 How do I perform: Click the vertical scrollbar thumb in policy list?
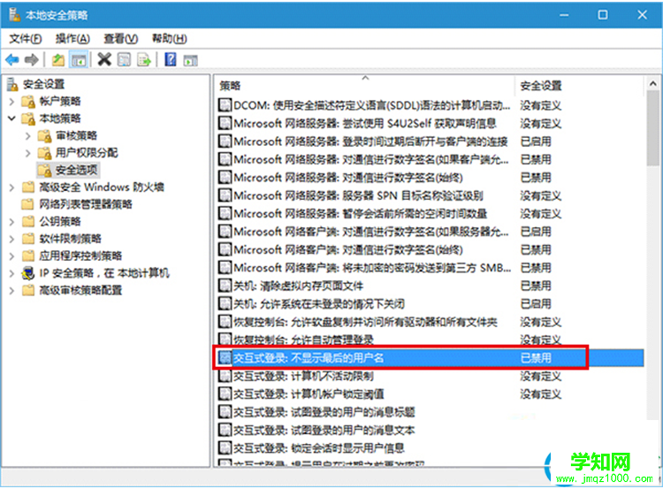click(653, 127)
